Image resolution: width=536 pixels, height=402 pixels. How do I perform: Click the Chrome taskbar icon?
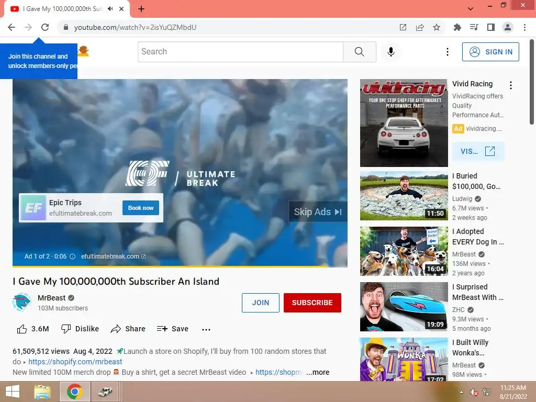pyautogui.click(x=74, y=392)
